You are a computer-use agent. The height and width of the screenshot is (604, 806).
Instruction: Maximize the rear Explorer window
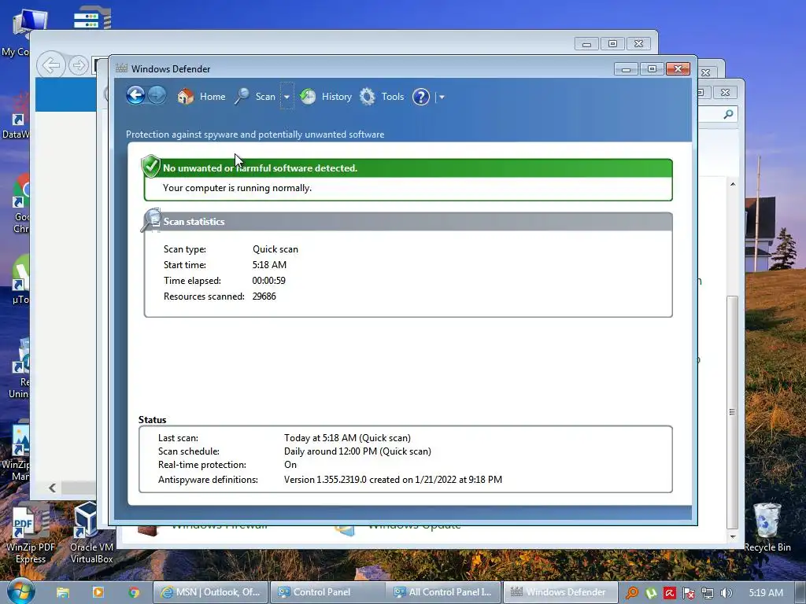[x=612, y=44]
